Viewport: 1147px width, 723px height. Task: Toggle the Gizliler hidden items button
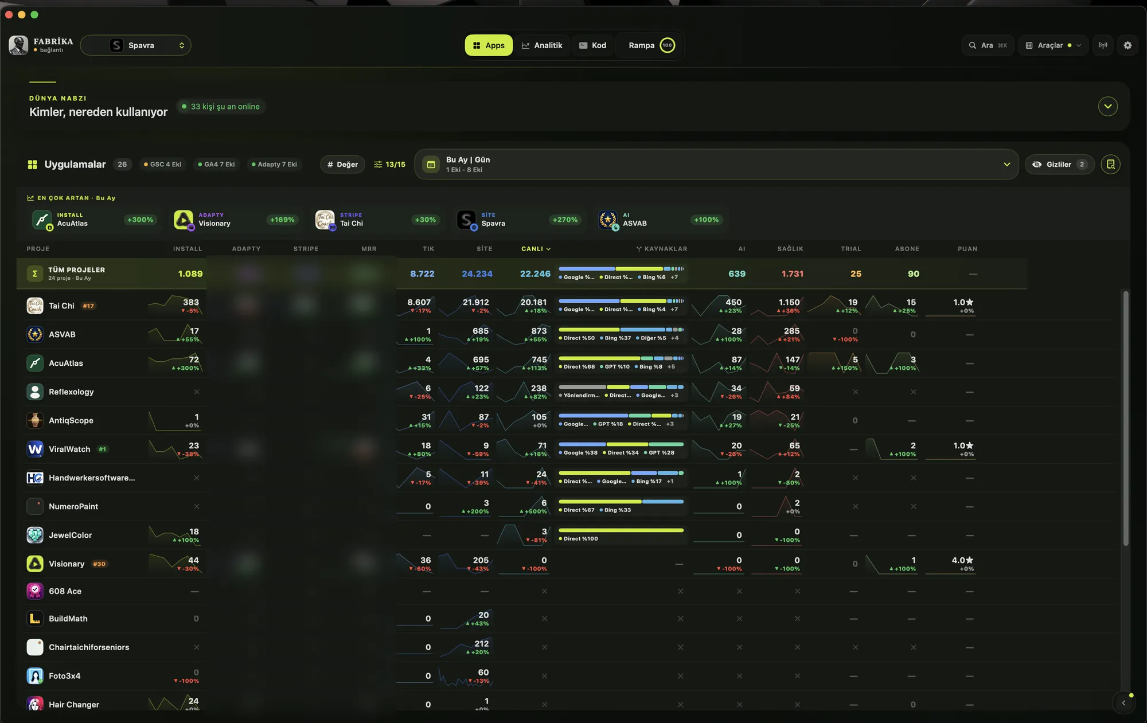tap(1059, 165)
